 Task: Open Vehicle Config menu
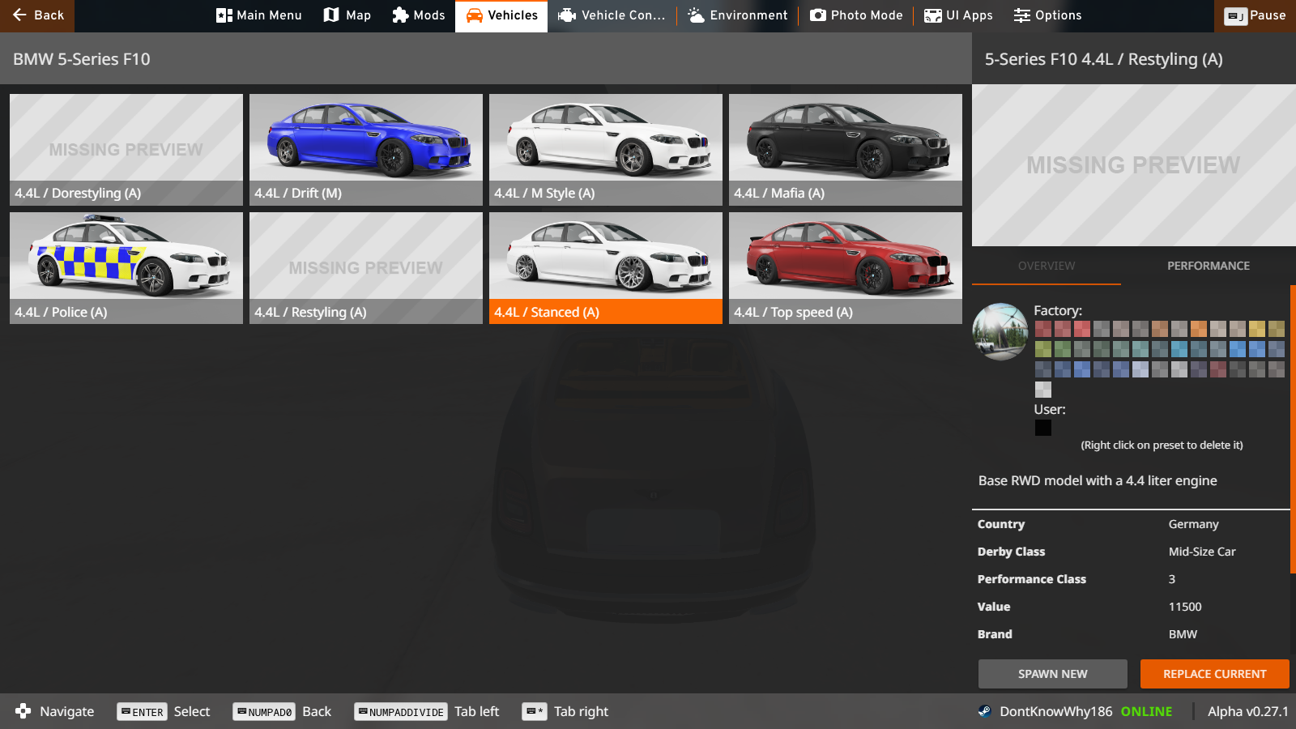coord(612,15)
